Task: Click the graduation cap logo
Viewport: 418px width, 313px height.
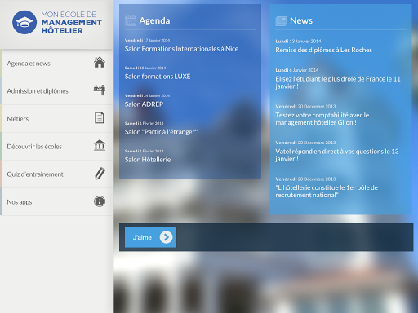Action: point(24,23)
